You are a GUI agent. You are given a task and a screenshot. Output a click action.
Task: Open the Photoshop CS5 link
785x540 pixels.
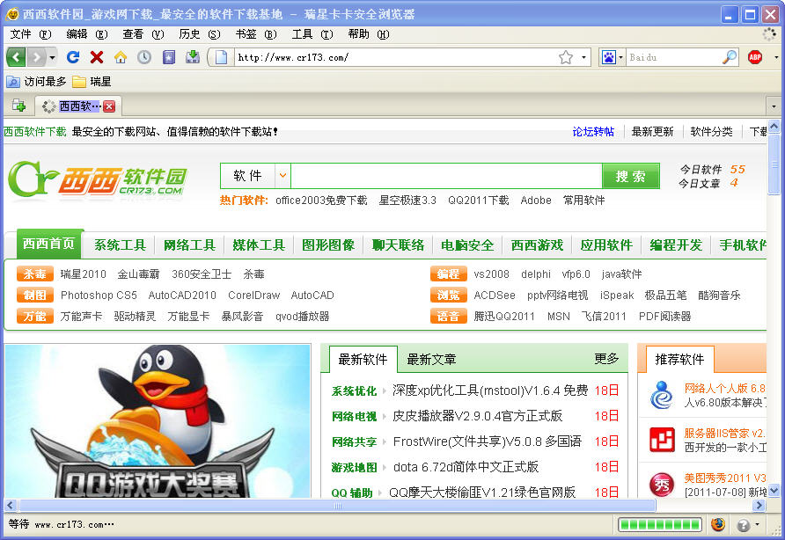(99, 295)
